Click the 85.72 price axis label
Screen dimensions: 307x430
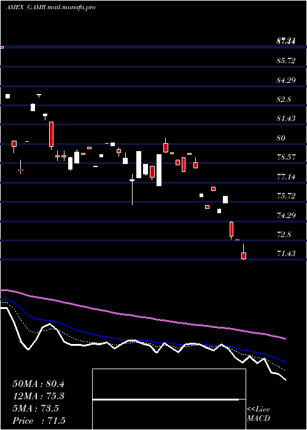[x=286, y=61]
